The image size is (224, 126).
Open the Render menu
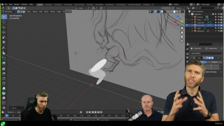pos(17,5)
